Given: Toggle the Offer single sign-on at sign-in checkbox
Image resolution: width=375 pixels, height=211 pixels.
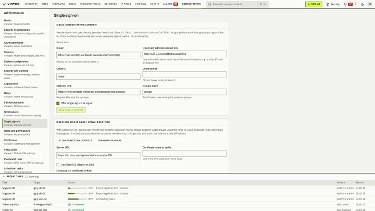Looking at the screenshot, I should point(58,103).
